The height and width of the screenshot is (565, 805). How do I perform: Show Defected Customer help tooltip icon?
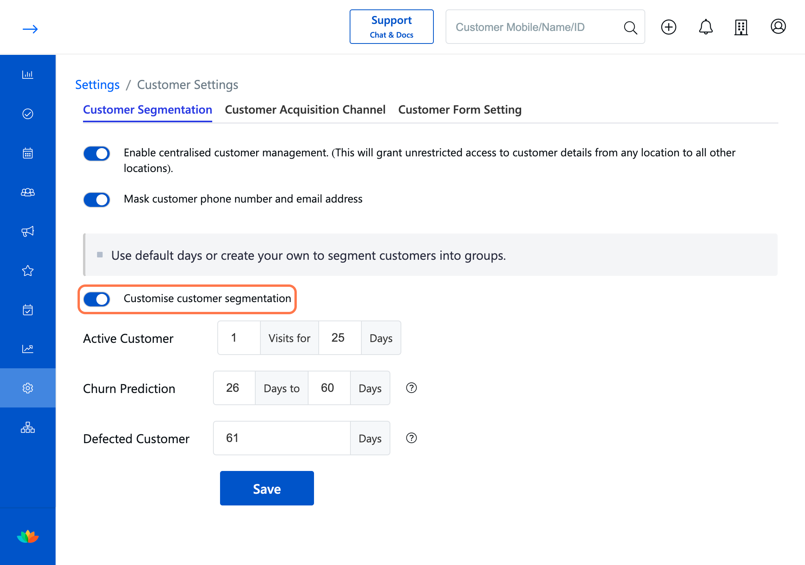tap(412, 438)
